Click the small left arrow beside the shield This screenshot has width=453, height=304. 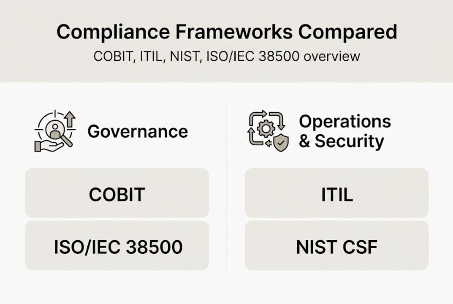pyautogui.click(x=269, y=143)
